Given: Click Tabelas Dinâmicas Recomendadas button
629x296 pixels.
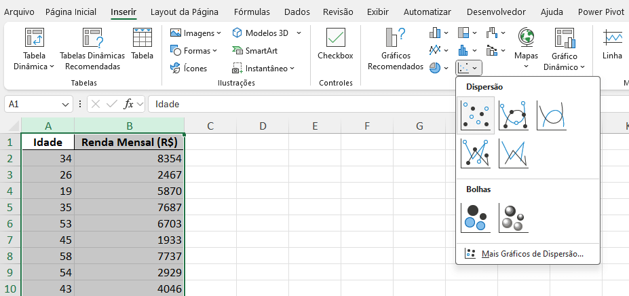Looking at the screenshot, I should tap(92, 49).
